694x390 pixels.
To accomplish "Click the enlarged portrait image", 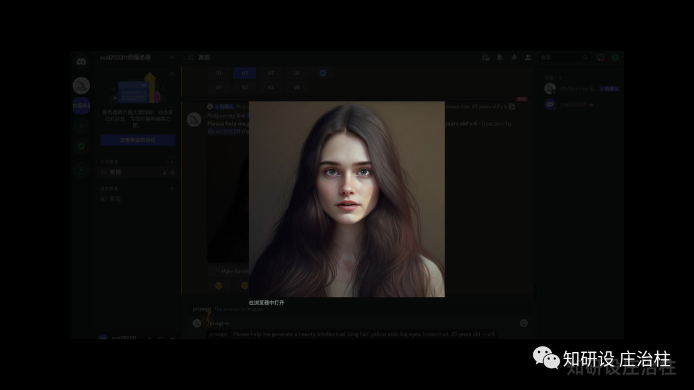I will [x=346, y=199].
